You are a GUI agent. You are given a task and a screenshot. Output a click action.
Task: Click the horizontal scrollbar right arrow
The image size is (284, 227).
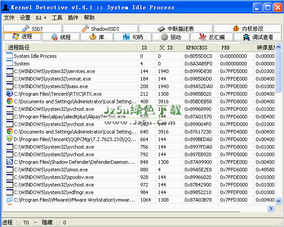coord(271,208)
